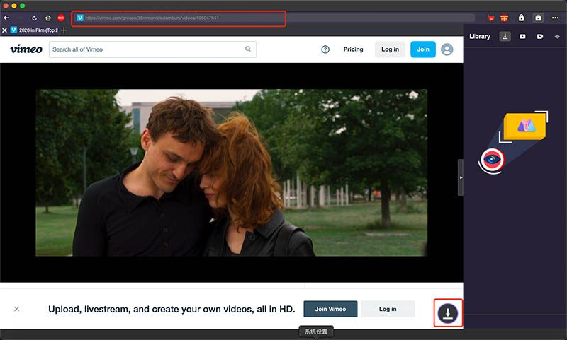Focus the Search all of Vimeo field

click(152, 49)
